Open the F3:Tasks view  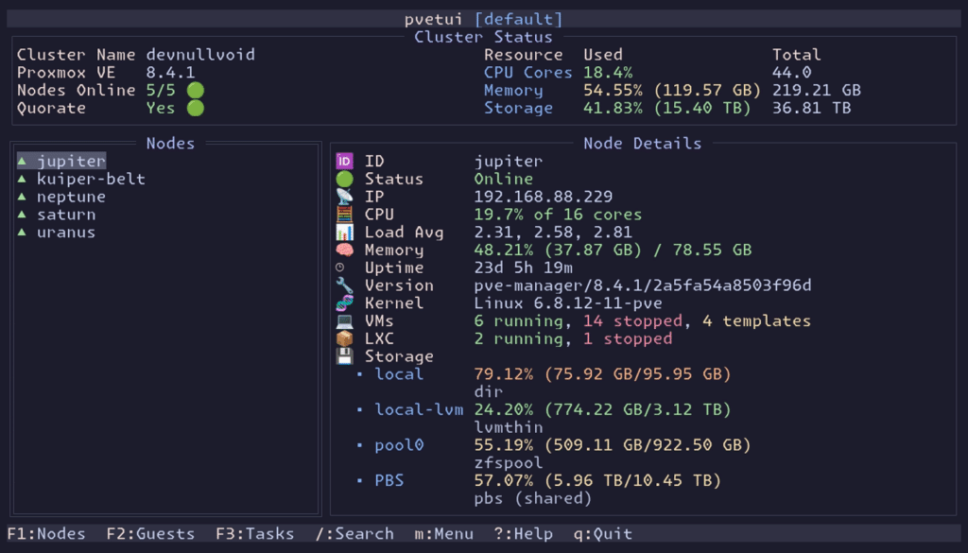click(254, 534)
